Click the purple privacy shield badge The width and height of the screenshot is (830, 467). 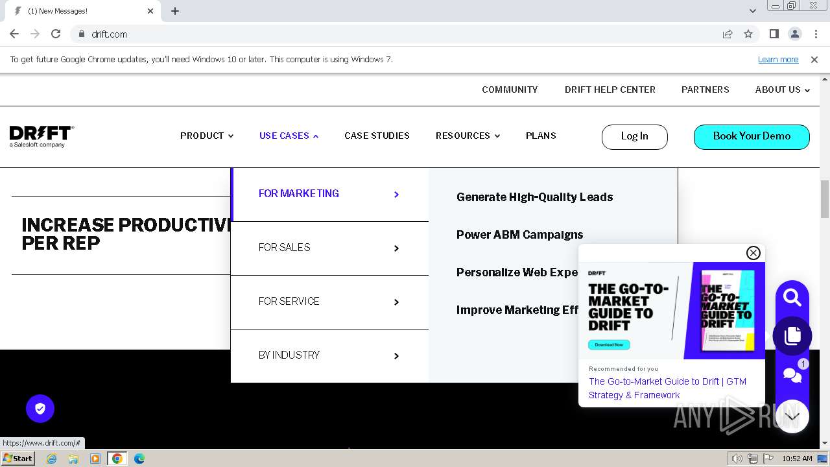point(40,409)
